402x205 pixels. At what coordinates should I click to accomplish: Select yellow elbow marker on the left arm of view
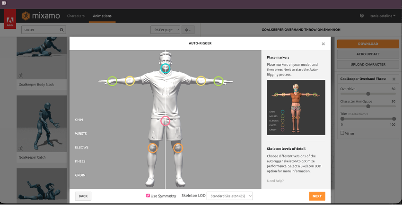[130, 81]
